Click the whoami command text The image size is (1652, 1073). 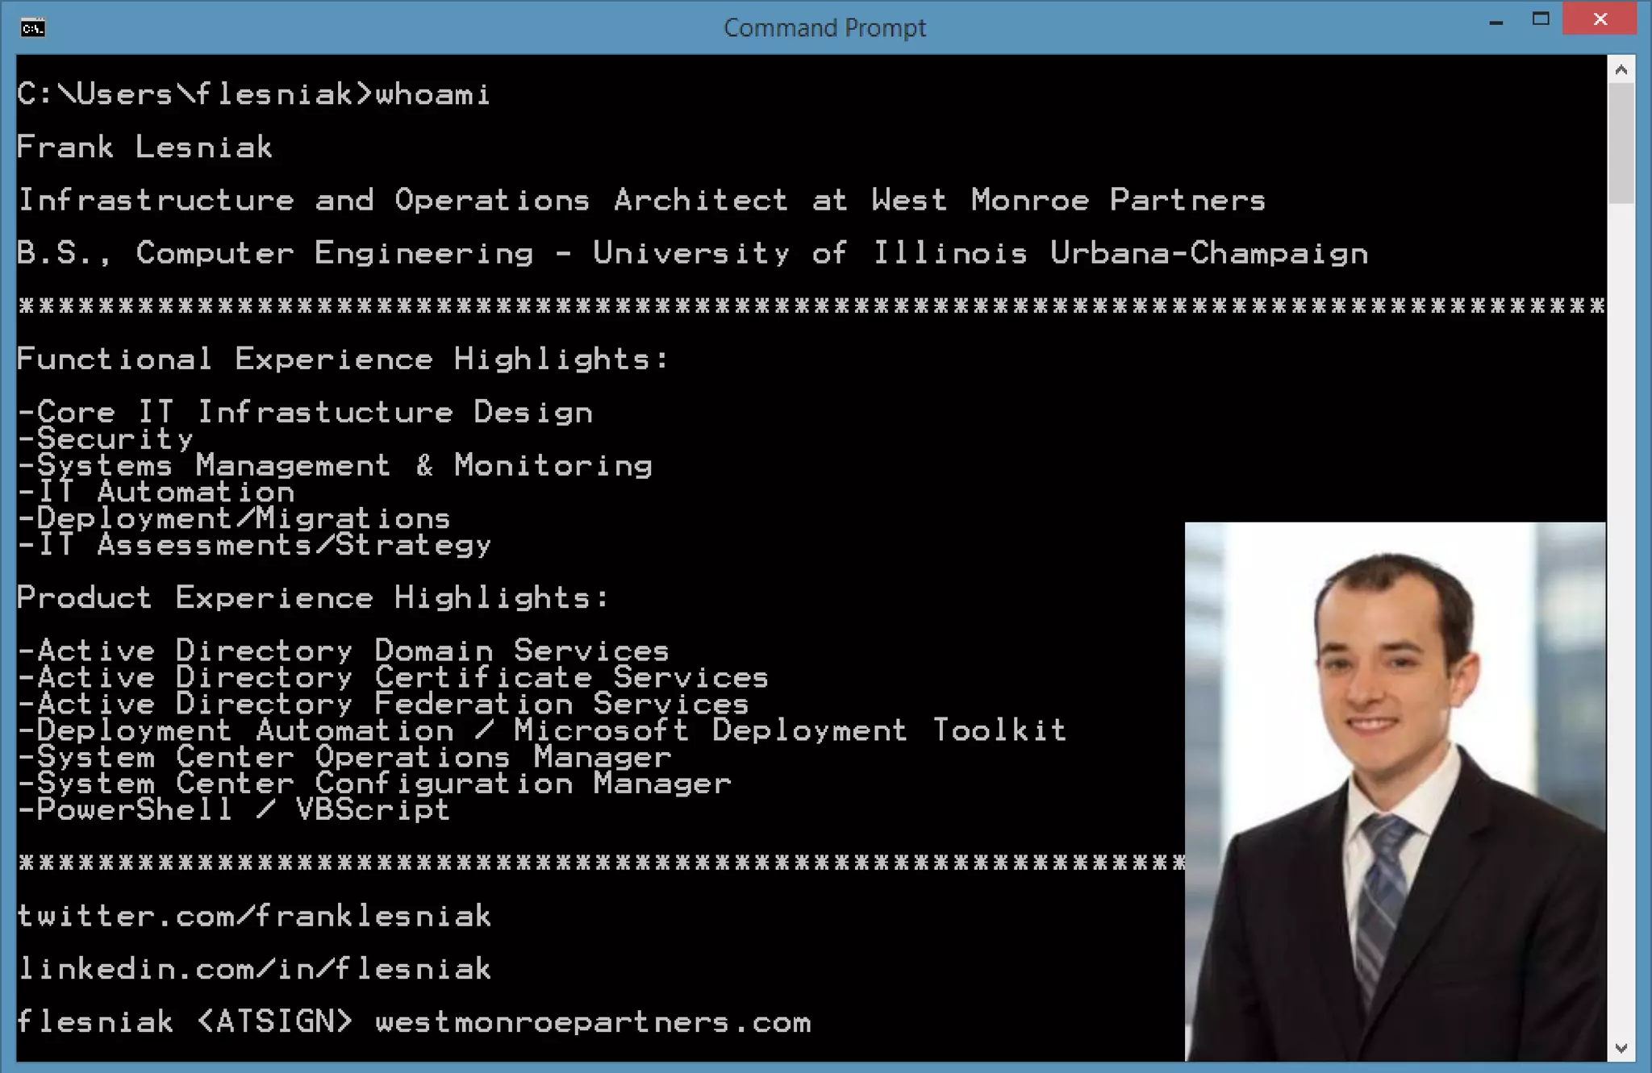[432, 94]
